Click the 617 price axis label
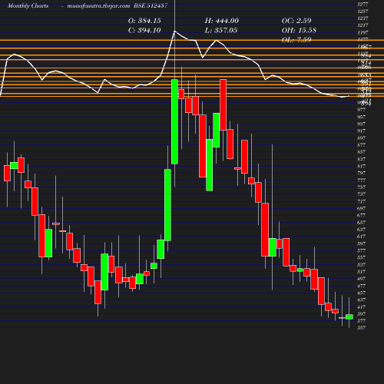Screen dimensions: 384x384 (361, 237)
